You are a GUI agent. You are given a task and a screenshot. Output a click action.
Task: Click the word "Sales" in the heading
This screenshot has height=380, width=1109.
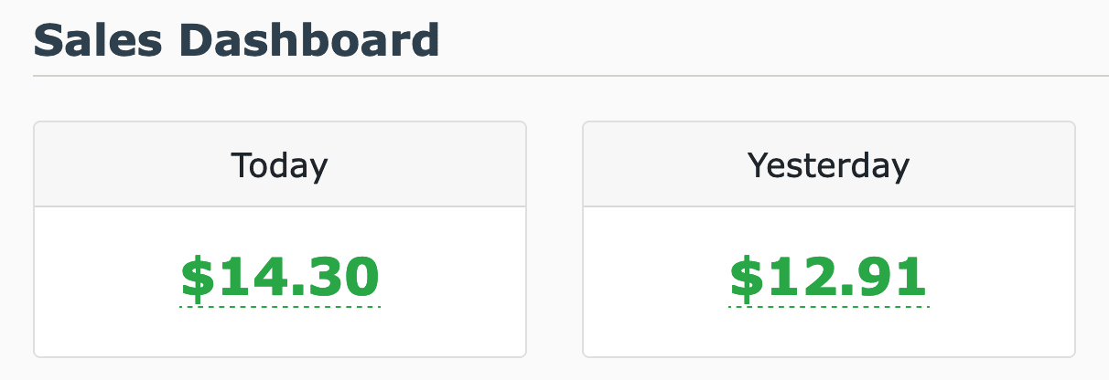click(94, 41)
